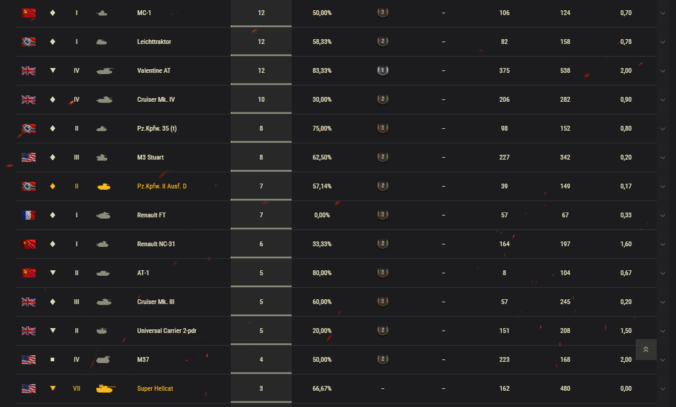Expand the MC-1 row details chevron
Screen dimensions: 676x407
point(663,13)
